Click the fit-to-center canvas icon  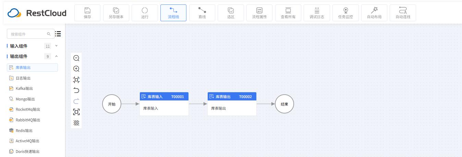tap(76, 80)
